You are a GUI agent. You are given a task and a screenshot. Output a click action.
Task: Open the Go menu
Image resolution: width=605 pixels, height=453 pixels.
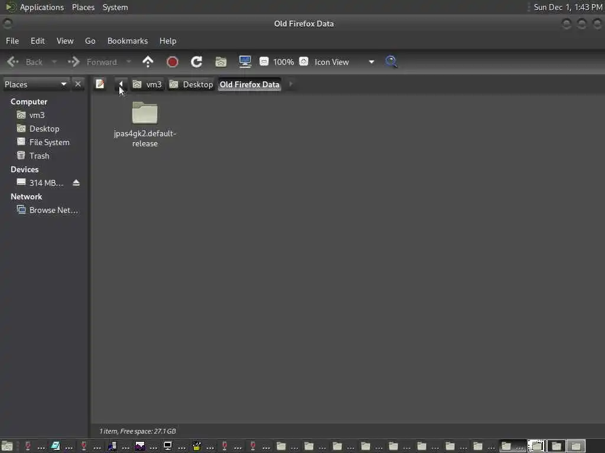click(x=90, y=41)
